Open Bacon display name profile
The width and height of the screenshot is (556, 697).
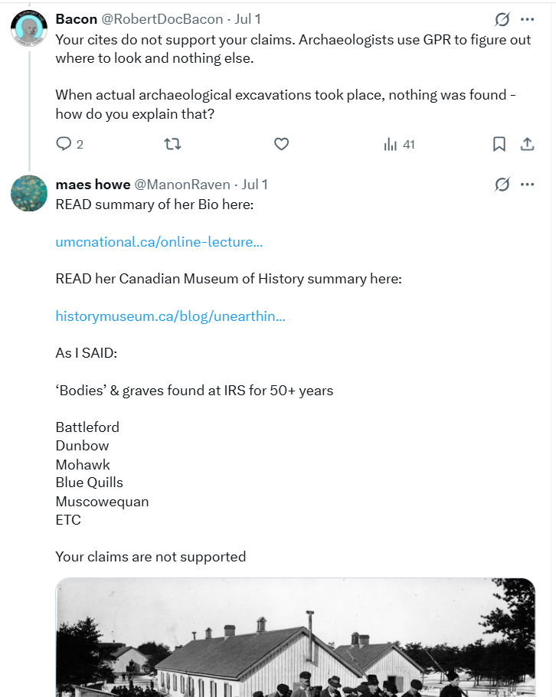pos(77,19)
